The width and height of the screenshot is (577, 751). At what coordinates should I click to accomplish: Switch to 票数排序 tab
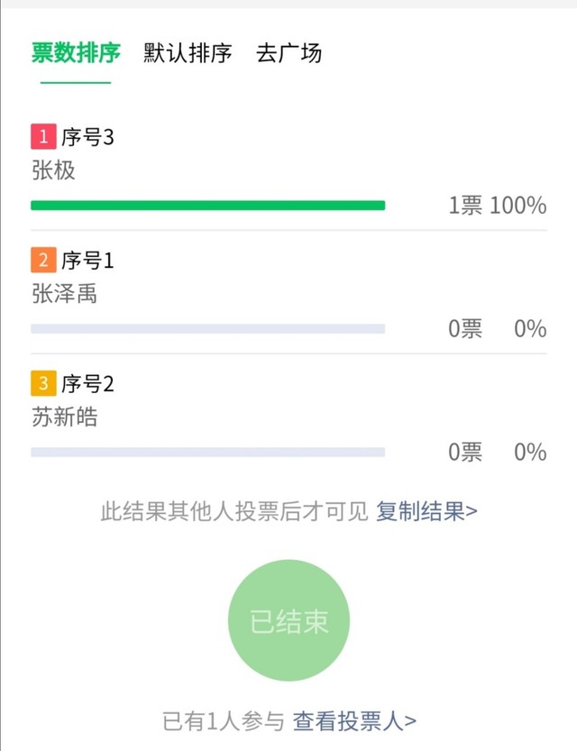pyautogui.click(x=76, y=53)
